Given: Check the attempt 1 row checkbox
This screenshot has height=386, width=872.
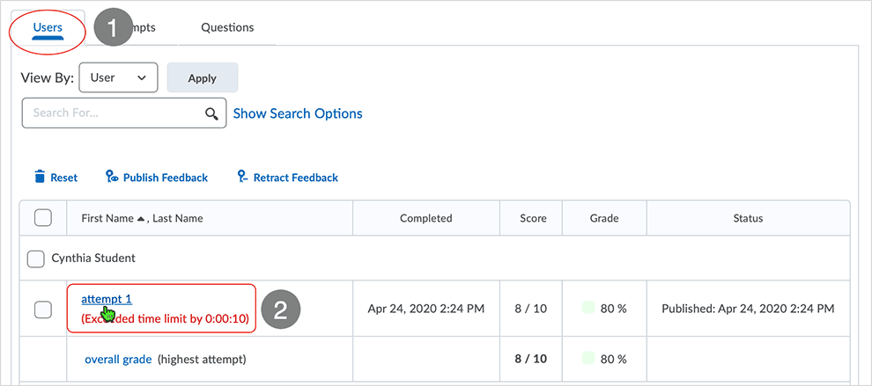Looking at the screenshot, I should tap(43, 310).
